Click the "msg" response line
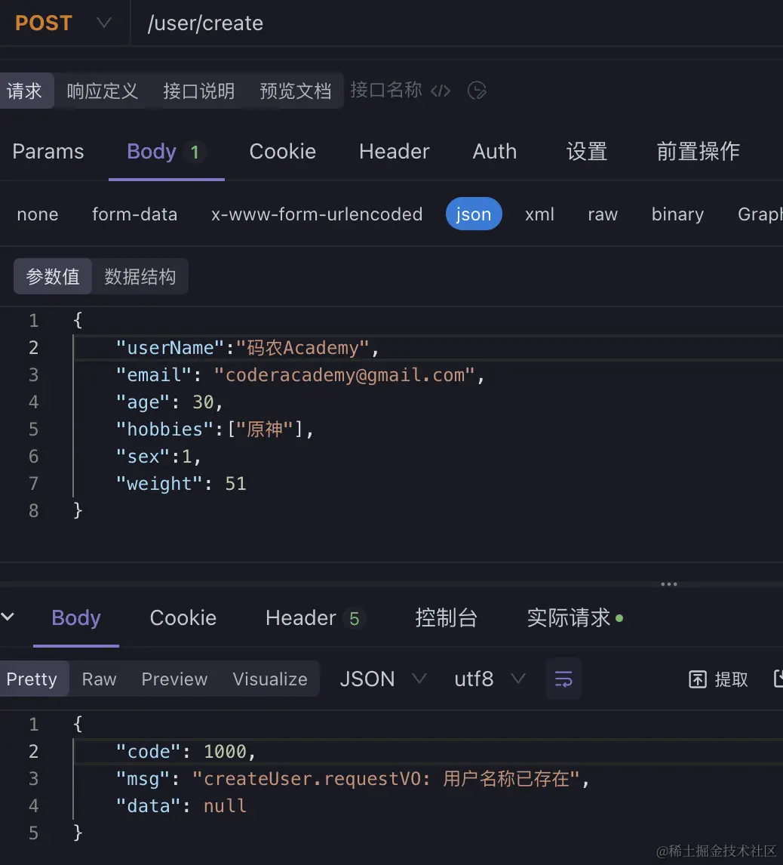 pos(352,778)
